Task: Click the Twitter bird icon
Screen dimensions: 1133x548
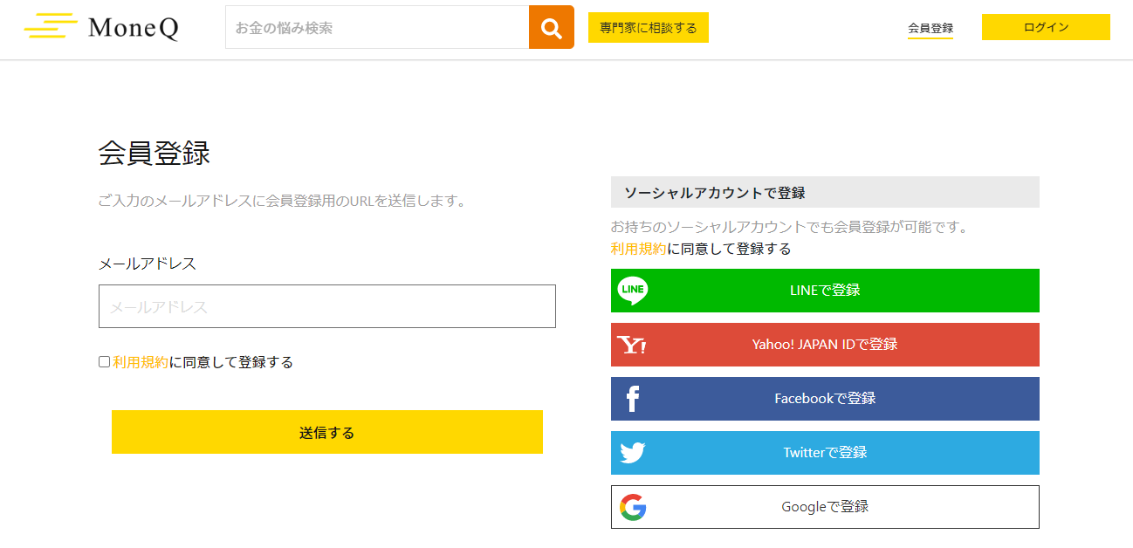Action: click(x=633, y=453)
